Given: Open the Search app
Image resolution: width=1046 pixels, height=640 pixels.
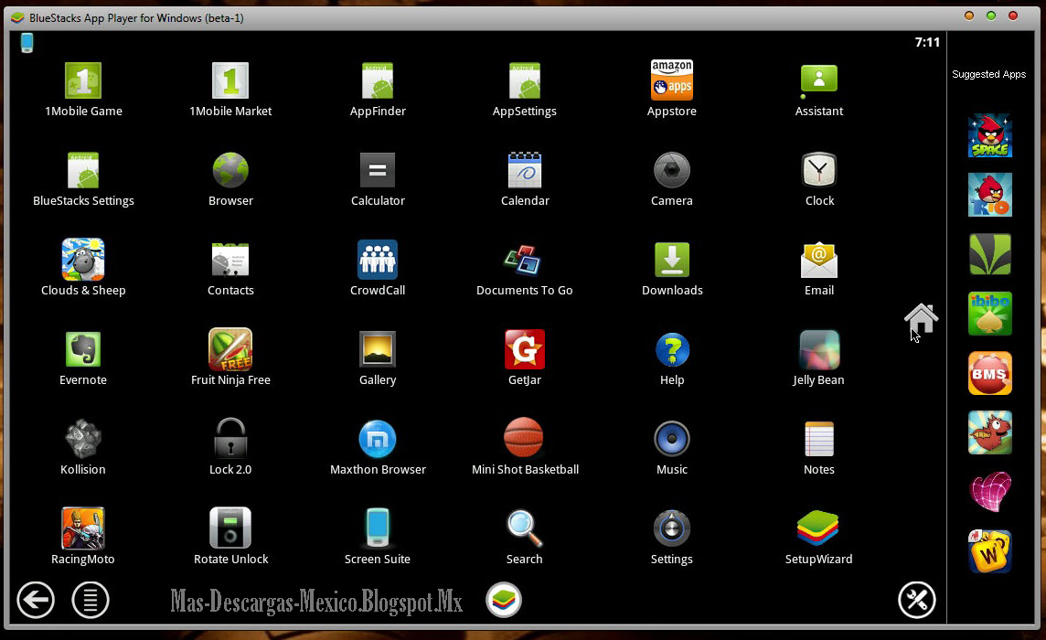Looking at the screenshot, I should (x=524, y=528).
